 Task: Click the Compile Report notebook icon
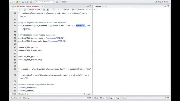click(54, 10)
